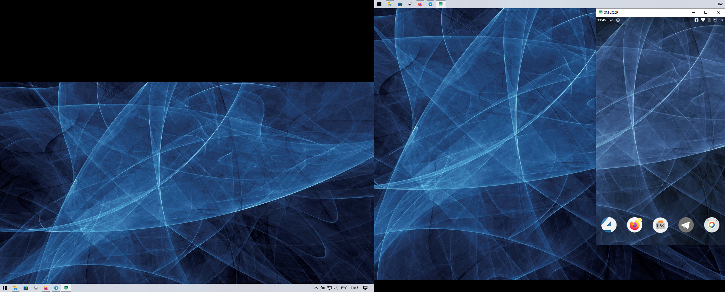Screen dimensions: 725x292
Task: Tap the 5 % battery level text
Action: click(x=721, y=20)
